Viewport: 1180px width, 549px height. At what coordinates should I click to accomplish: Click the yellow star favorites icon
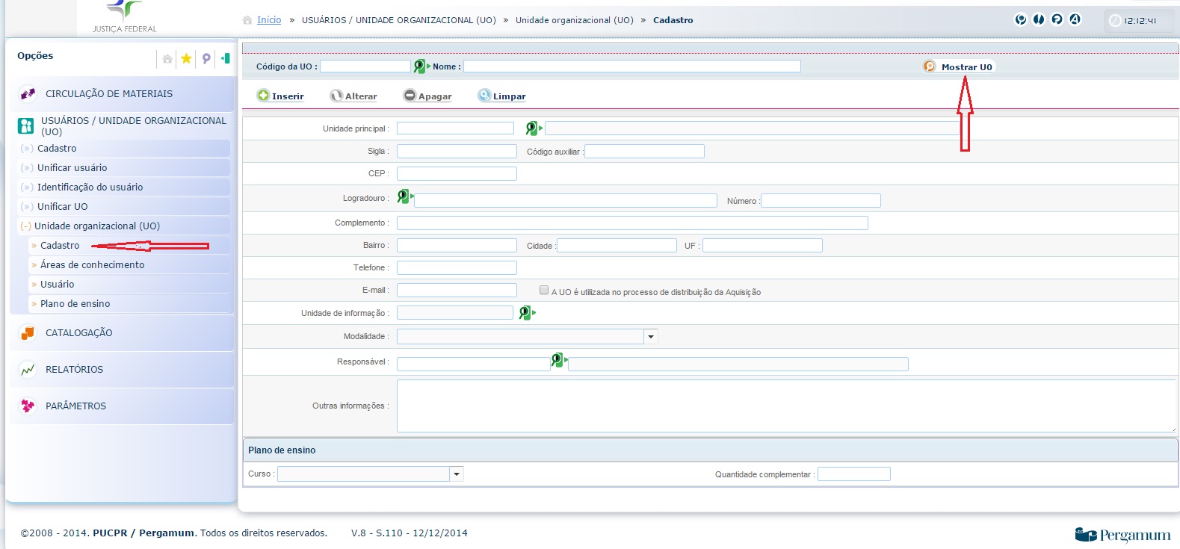[186, 58]
